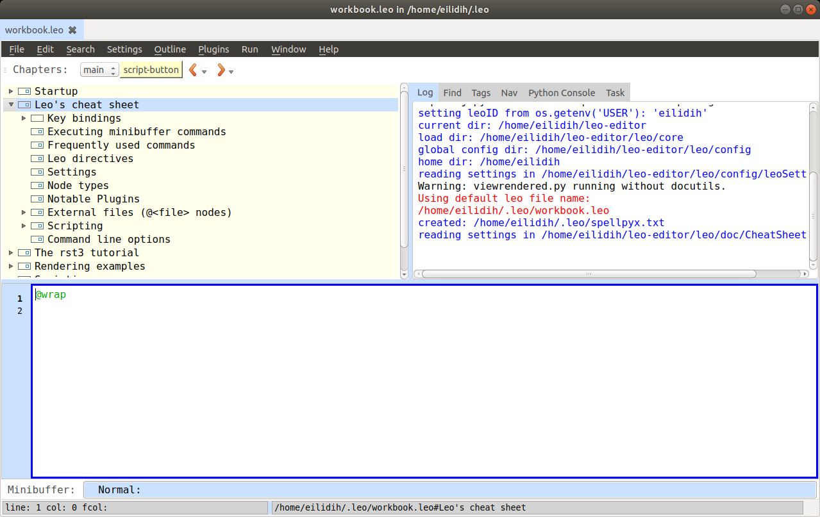Expand the External files node
This screenshot has width=820, height=517.
point(24,213)
